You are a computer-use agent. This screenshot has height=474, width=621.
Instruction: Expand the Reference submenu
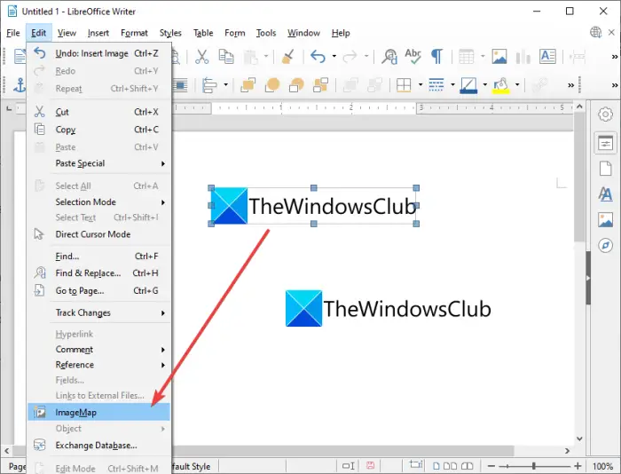[x=99, y=365]
